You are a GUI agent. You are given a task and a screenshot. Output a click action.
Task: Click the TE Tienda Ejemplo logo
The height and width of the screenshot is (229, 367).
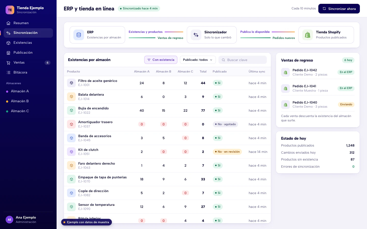coord(10,10)
